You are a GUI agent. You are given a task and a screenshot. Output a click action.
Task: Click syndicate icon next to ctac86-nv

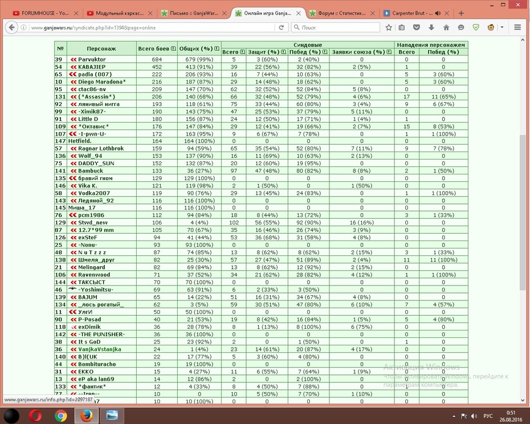pos(74,89)
